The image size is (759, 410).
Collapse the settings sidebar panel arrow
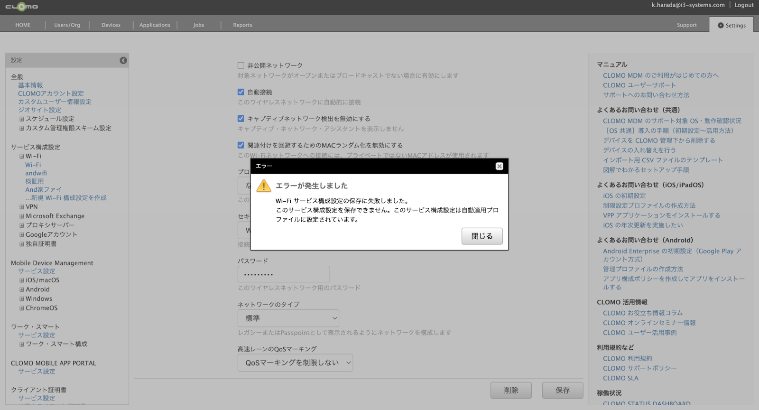tap(123, 60)
